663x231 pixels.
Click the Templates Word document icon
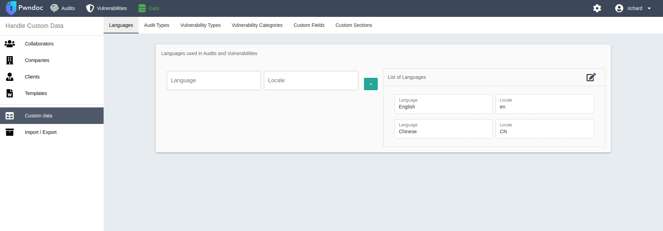(10, 93)
